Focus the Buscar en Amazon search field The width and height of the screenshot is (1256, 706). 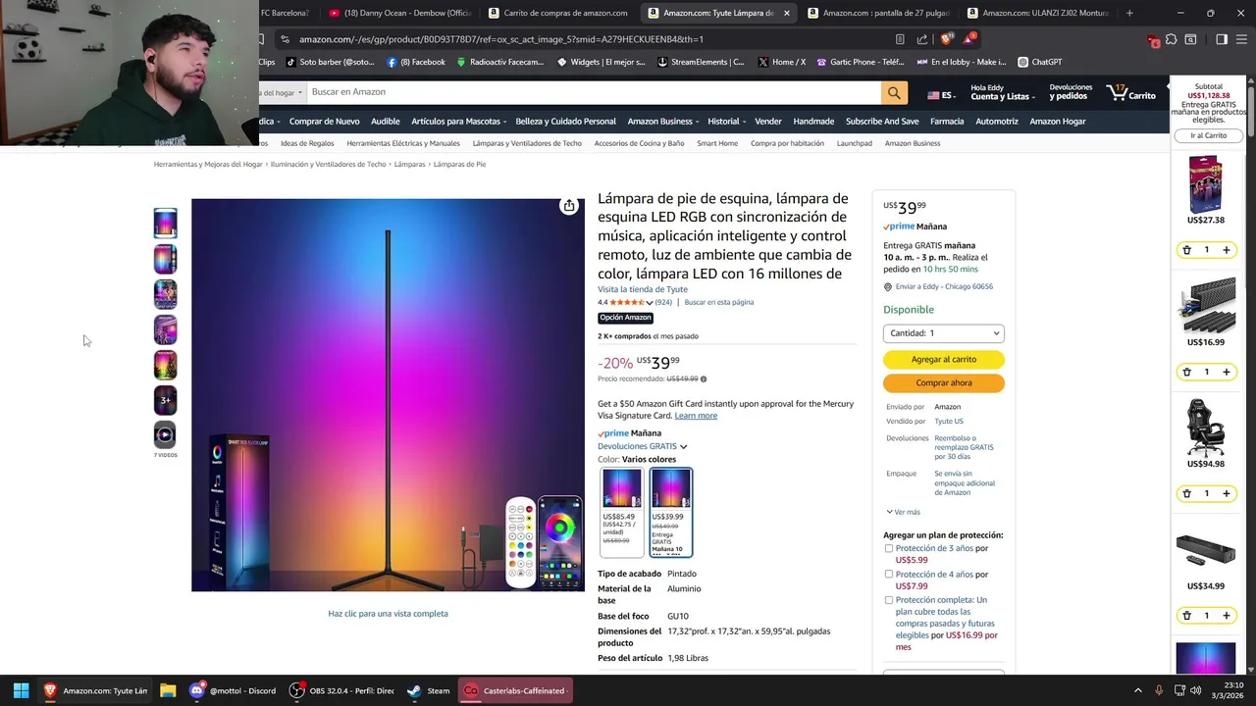(x=593, y=92)
